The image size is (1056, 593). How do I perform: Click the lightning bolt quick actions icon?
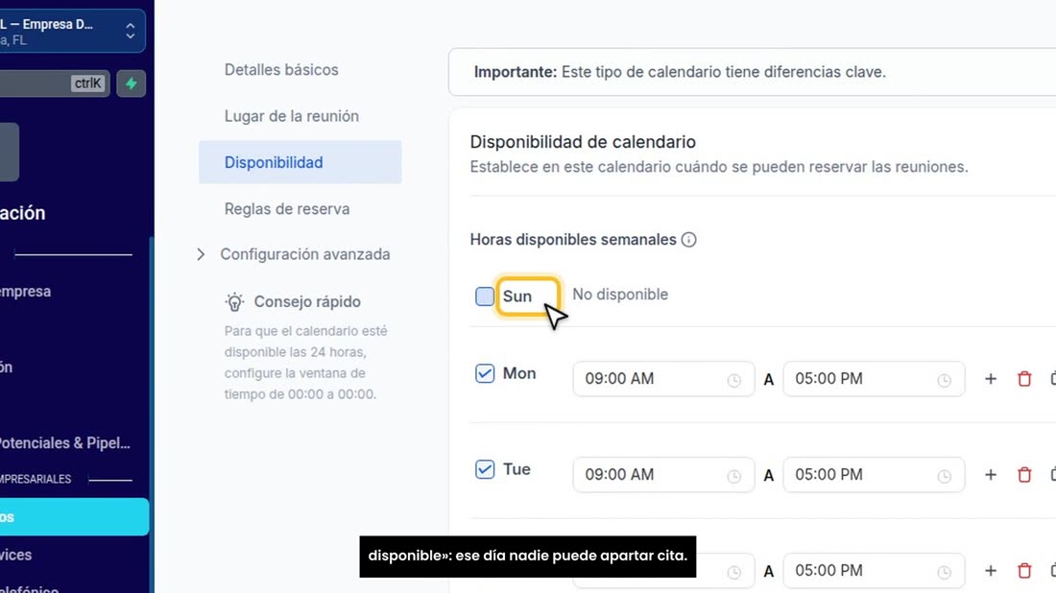pyautogui.click(x=132, y=83)
